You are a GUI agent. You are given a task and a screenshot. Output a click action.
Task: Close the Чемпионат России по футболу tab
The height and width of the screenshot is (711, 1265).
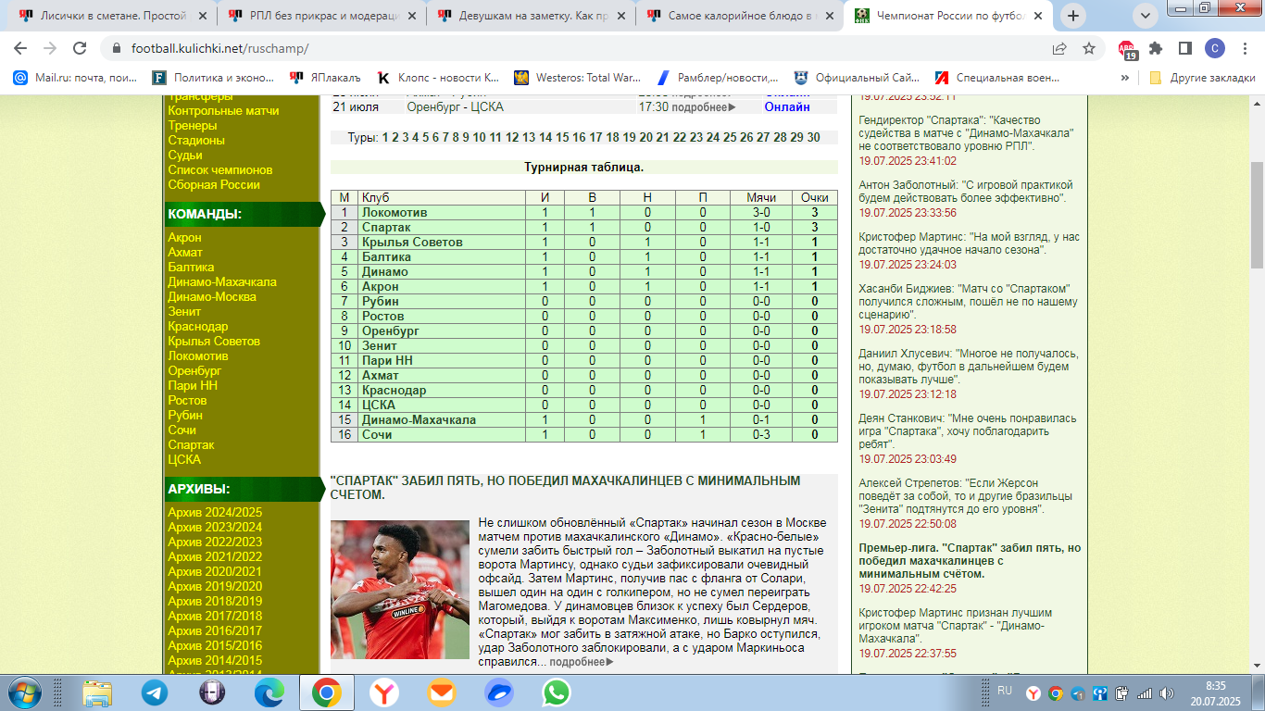(1038, 15)
